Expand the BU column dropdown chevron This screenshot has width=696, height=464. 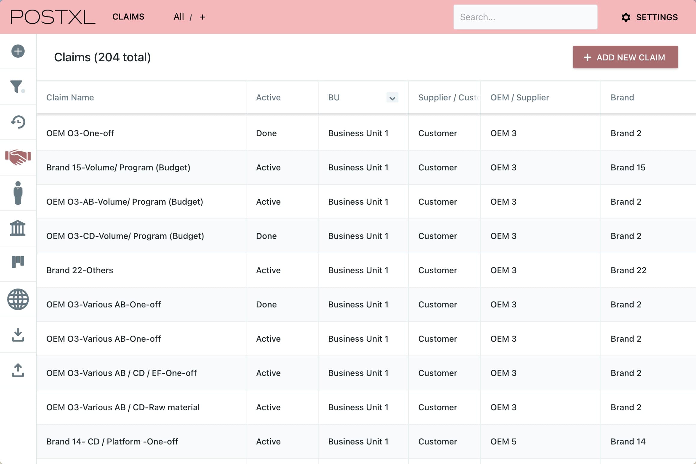(x=392, y=98)
